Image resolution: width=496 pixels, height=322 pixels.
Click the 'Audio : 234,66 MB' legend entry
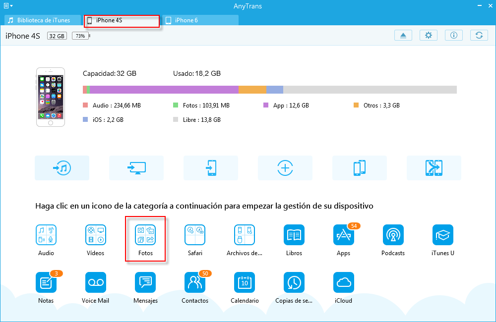(112, 105)
